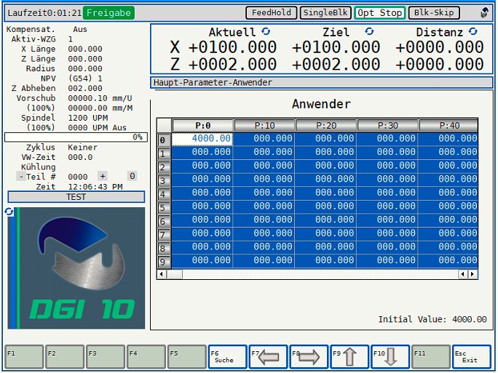Click the Zyklus Keiner value
Viewport: 498px width, 373px height.
pyautogui.click(x=82, y=148)
